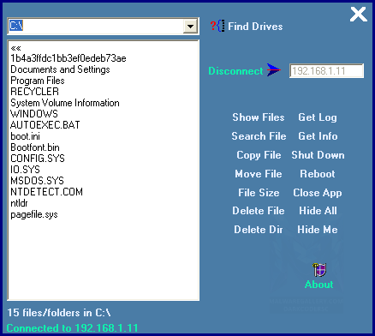Click Search File

coord(259,136)
